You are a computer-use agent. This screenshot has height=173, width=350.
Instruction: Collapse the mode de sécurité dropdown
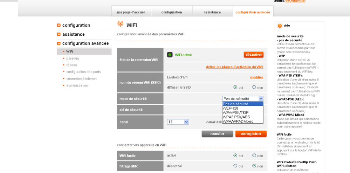pyautogui.click(x=243, y=99)
